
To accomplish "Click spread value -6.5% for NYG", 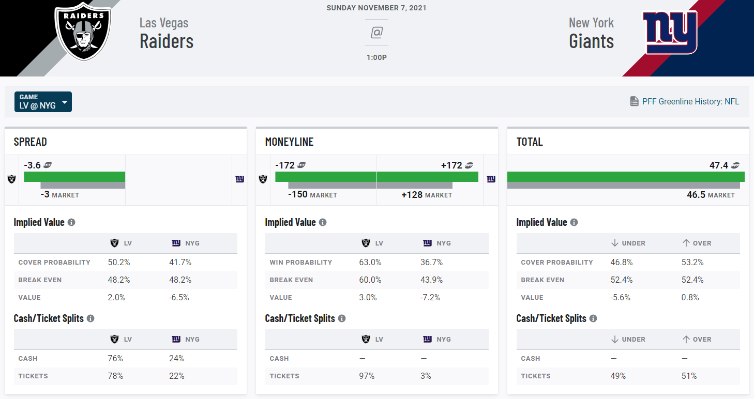I will (x=179, y=297).
